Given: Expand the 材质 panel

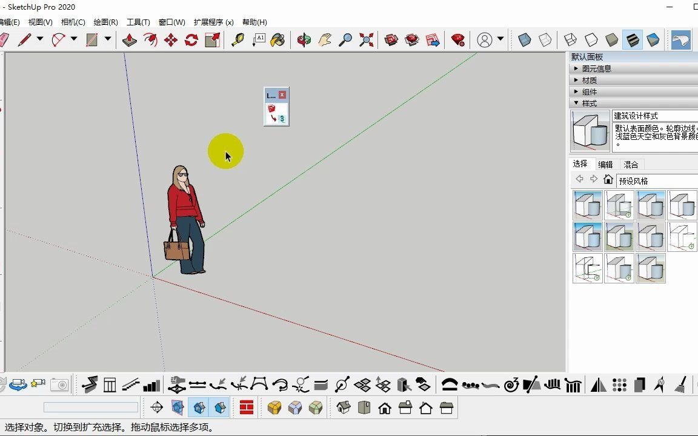Looking at the screenshot, I should point(633,80).
